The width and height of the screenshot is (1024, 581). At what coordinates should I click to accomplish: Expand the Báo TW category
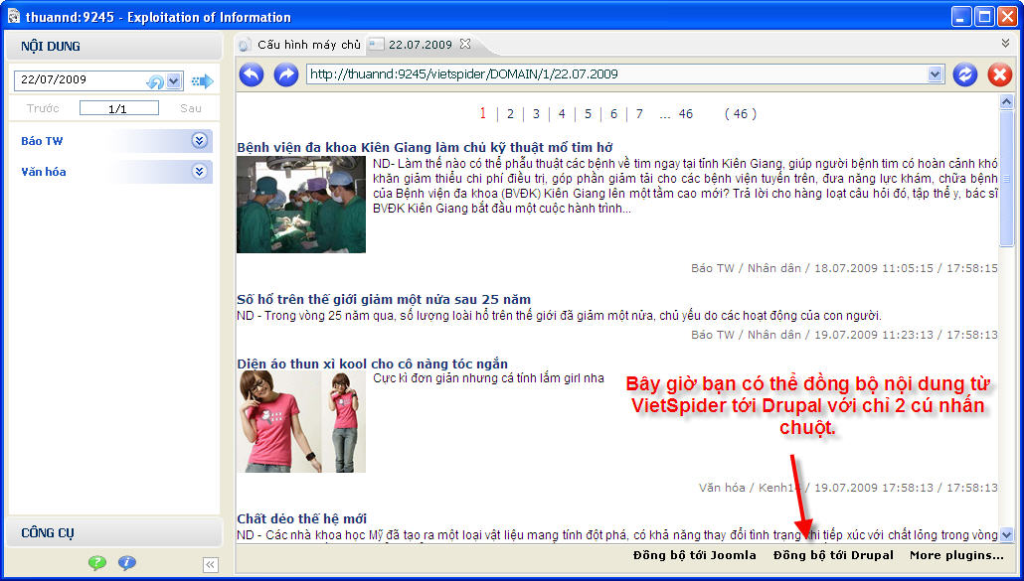(x=200, y=141)
